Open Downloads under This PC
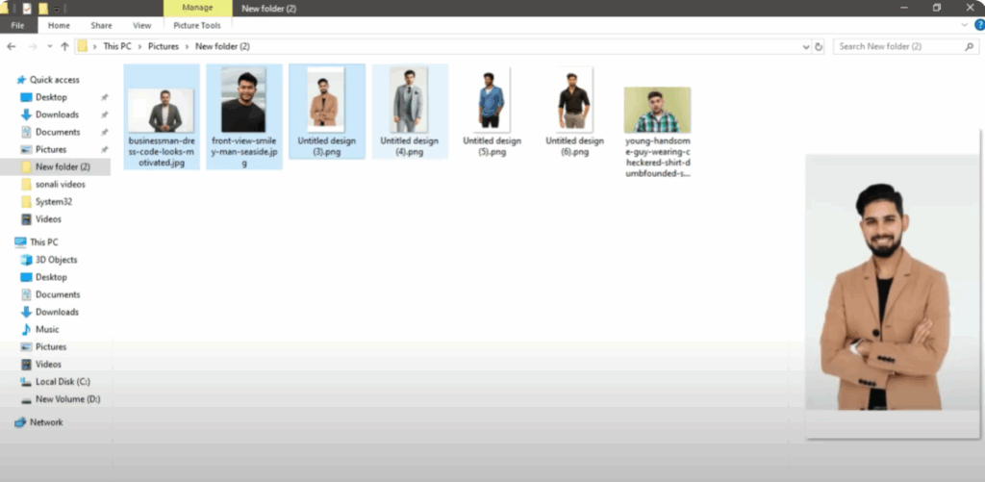Screen dimensions: 985x482 [57, 312]
